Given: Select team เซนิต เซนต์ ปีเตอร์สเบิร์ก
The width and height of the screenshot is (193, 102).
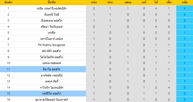Looking at the screenshot, I should point(52,8).
